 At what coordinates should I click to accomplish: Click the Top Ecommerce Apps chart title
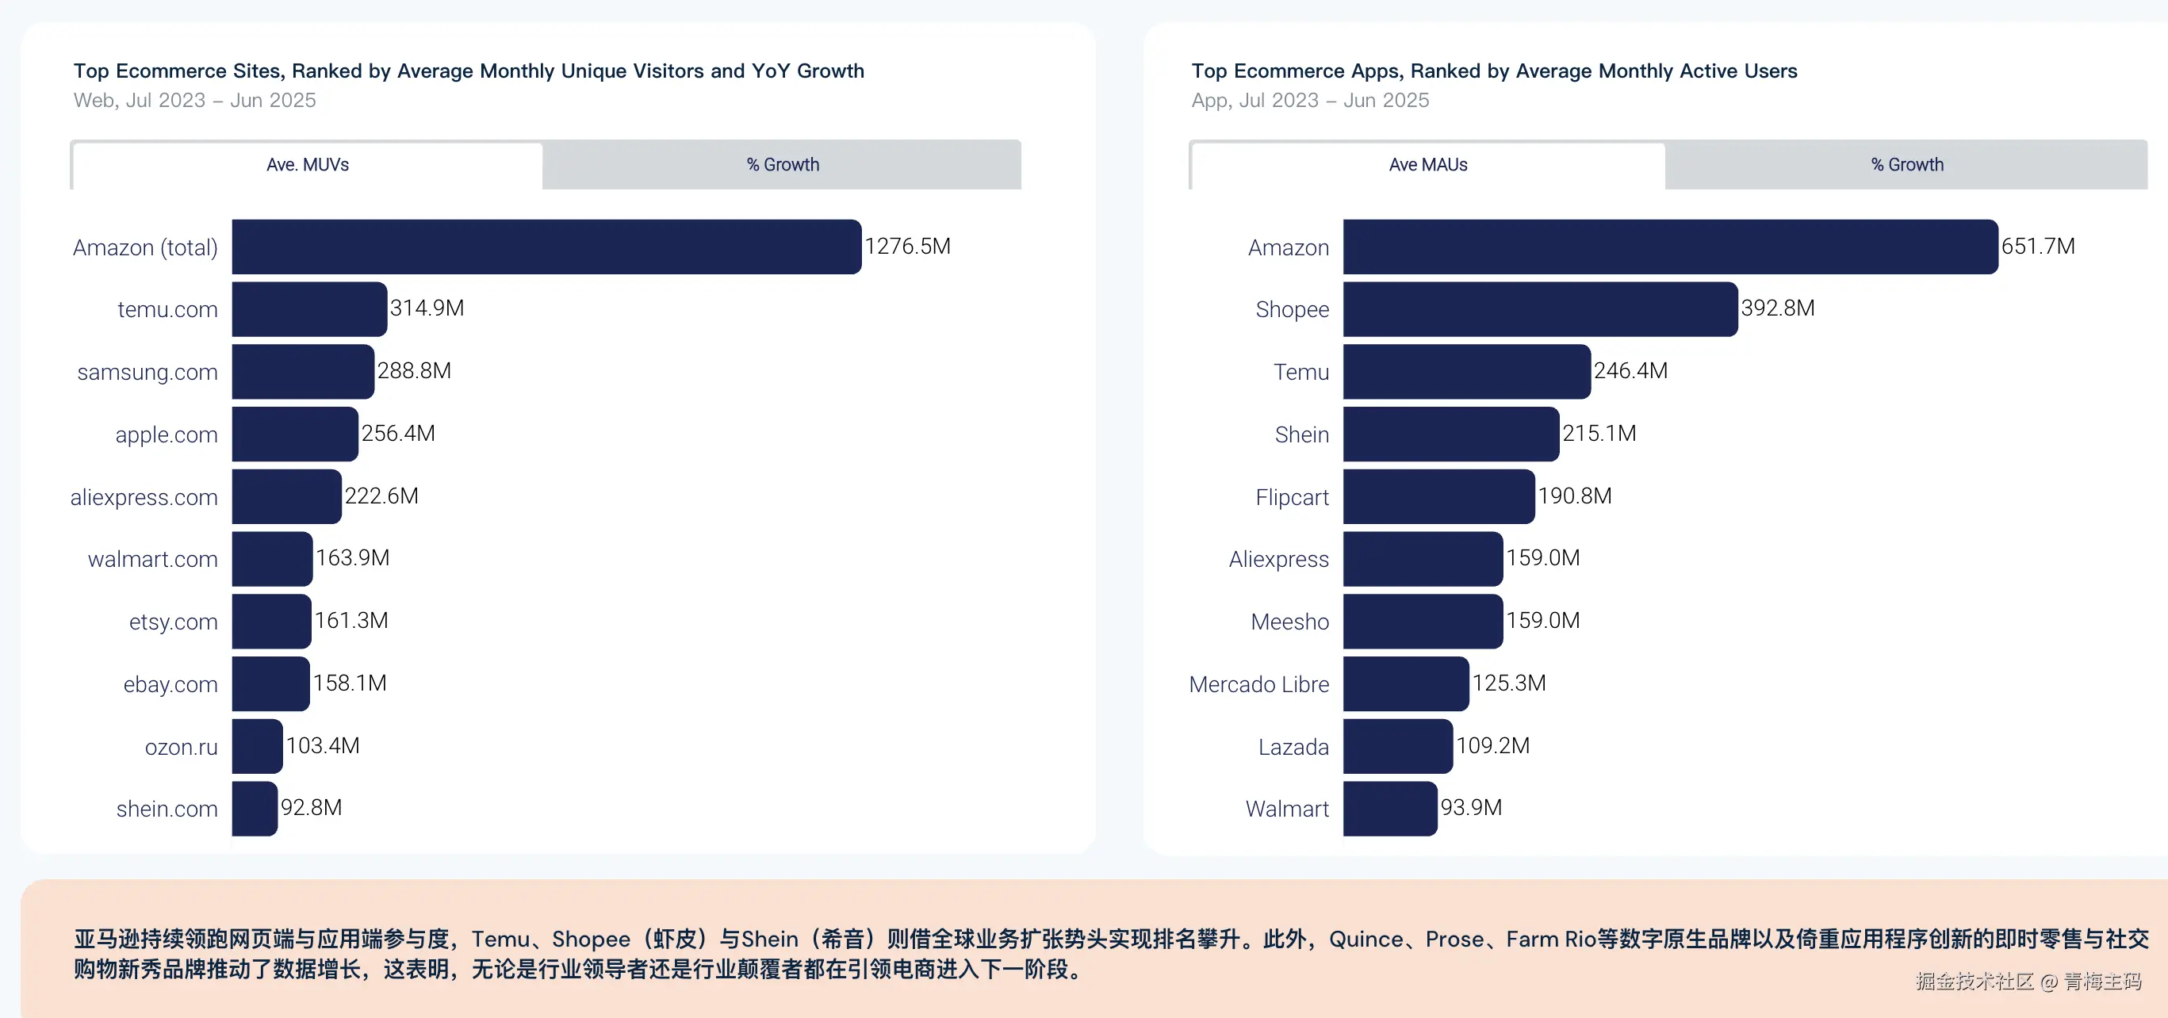[1493, 71]
